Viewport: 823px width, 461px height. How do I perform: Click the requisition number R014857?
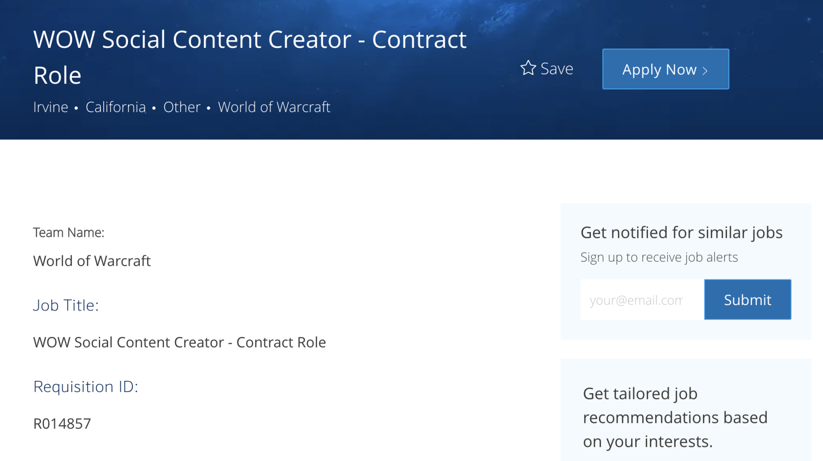coord(62,424)
